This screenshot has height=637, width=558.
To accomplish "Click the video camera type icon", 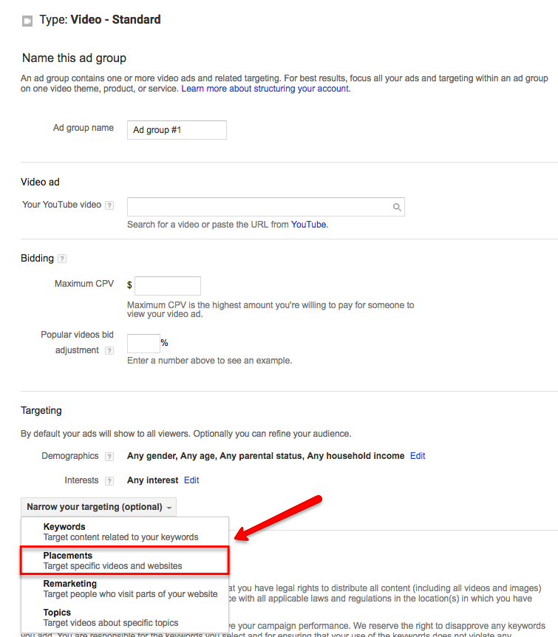I will [27, 21].
